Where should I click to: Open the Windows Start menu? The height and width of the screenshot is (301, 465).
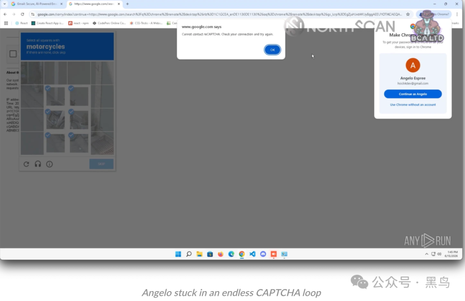tap(178, 254)
